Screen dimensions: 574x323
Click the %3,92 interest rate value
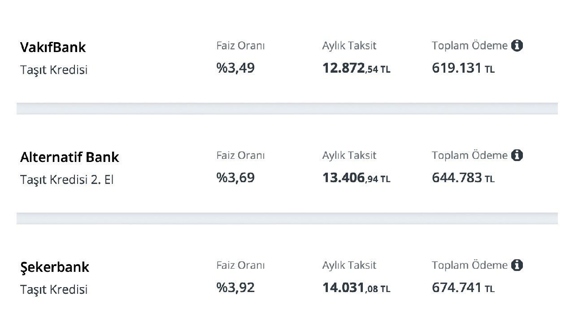tap(235, 288)
